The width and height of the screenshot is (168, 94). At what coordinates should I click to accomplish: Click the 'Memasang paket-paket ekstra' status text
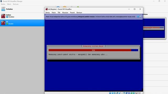pyautogui.click(x=78, y=55)
